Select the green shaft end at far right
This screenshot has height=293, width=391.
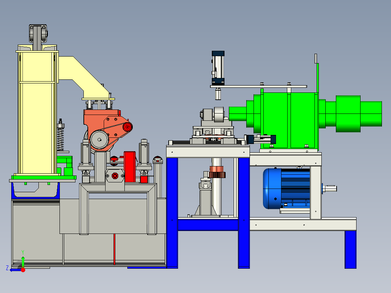(371, 114)
